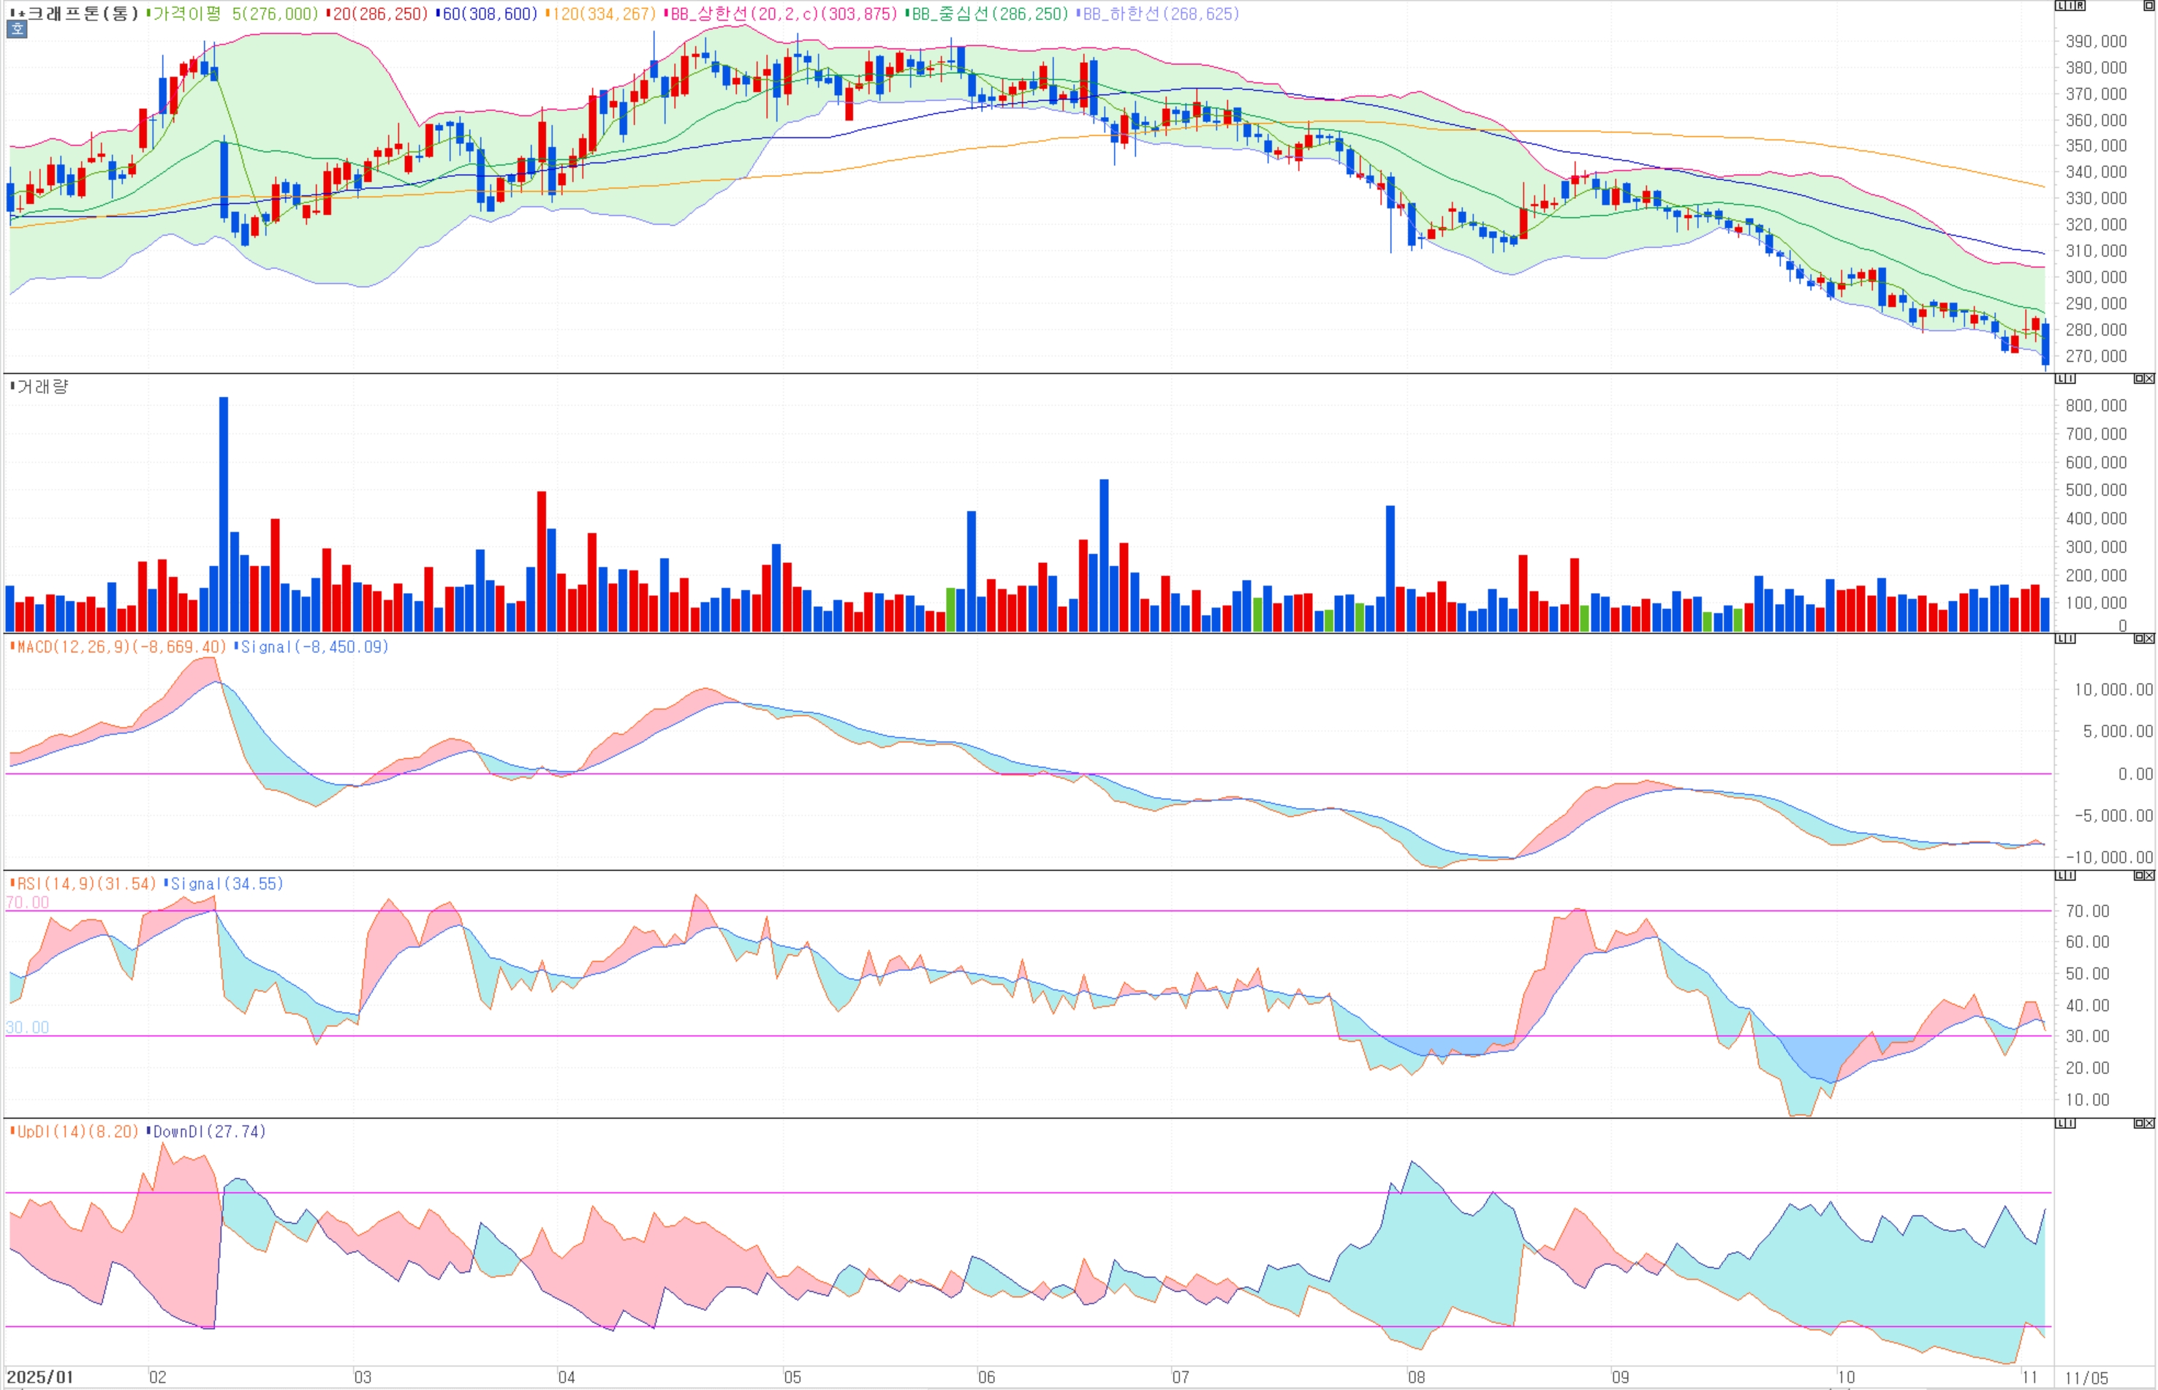Click the L button of the RSI panel

(2061, 875)
